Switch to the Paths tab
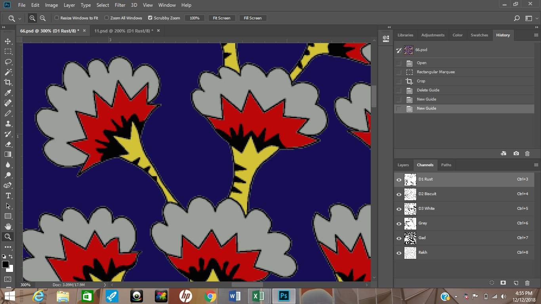541x304 pixels. (446, 165)
